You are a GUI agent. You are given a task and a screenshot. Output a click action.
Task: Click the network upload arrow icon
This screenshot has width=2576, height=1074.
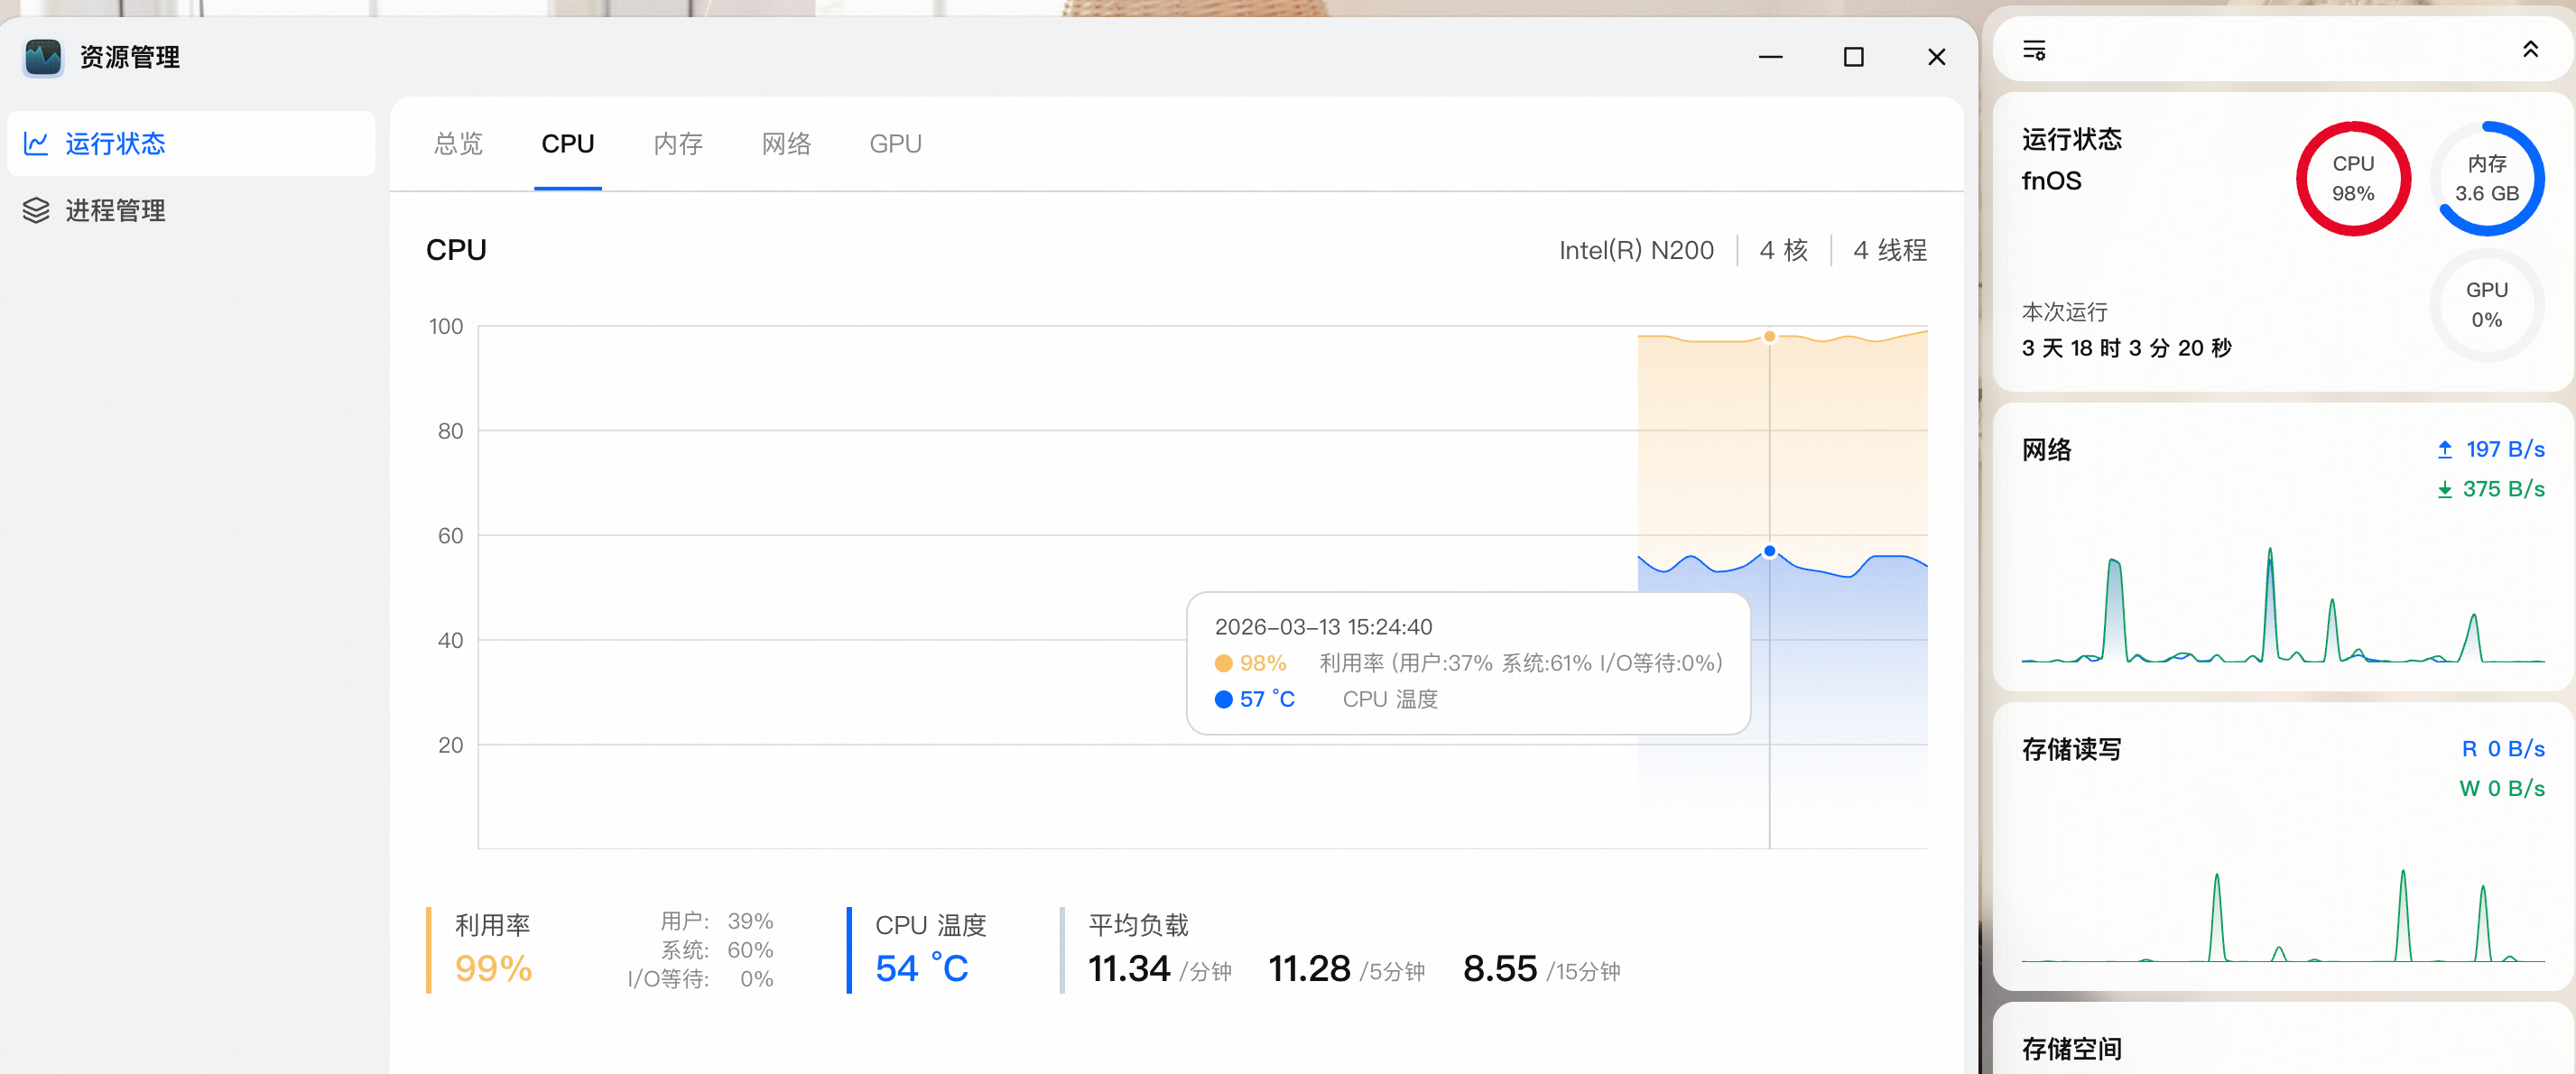(x=2444, y=449)
